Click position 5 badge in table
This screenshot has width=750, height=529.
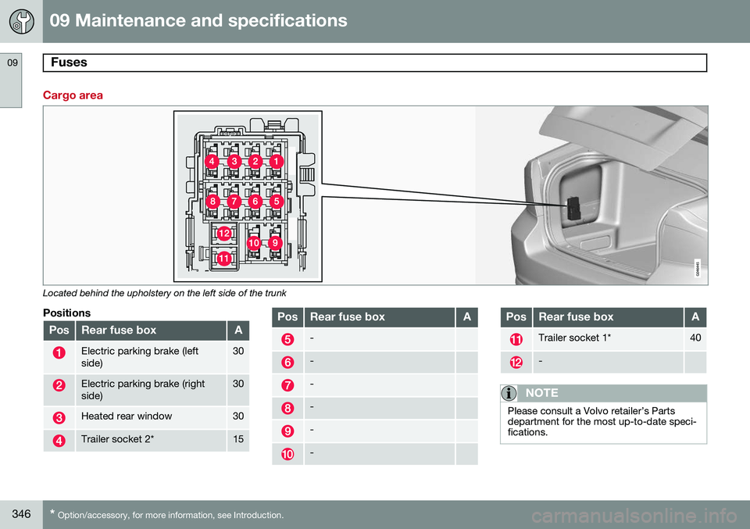287,340
